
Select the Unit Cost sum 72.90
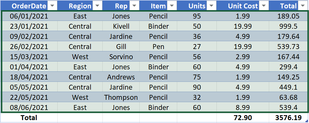243,117
